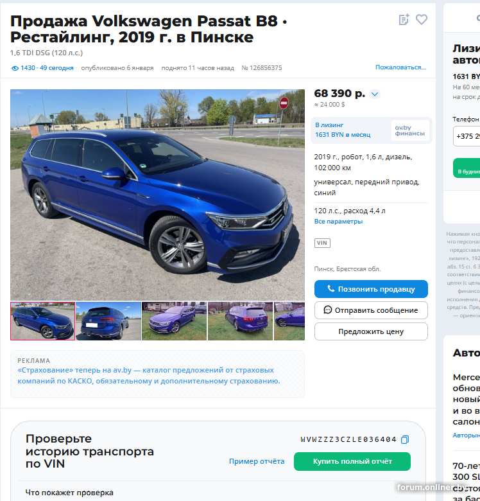Image resolution: width=480 pixels, height=501 pixels.
Task: Click the eye views counter icon
Action: tap(15, 68)
